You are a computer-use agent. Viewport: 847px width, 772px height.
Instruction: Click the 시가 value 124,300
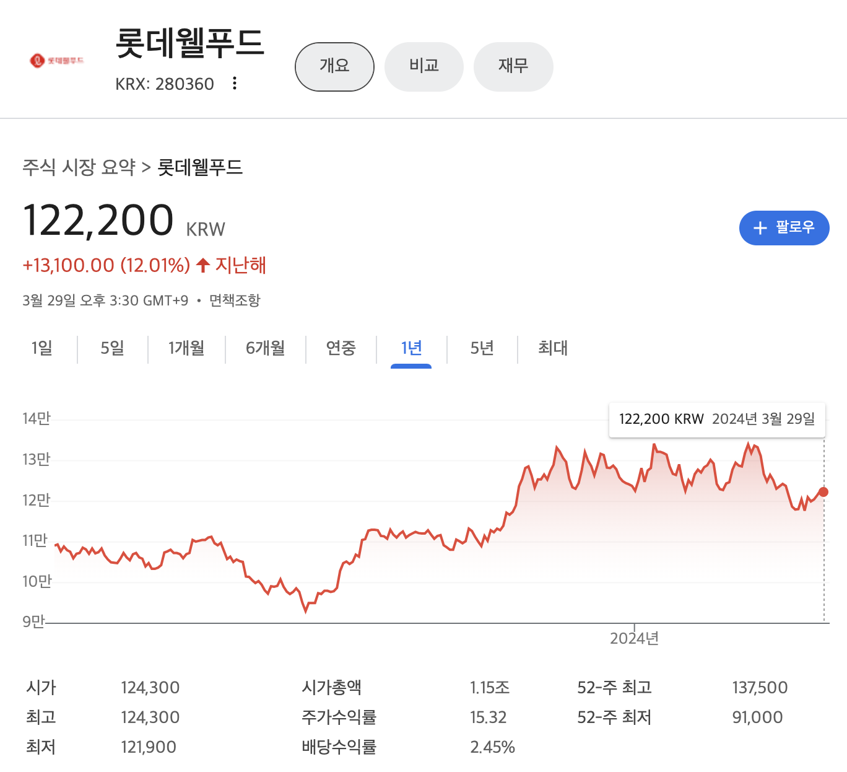click(x=150, y=687)
